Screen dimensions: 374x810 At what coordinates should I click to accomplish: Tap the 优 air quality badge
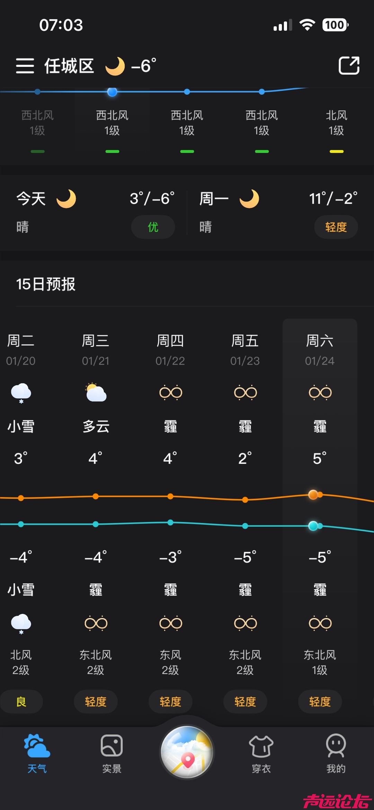(x=153, y=227)
